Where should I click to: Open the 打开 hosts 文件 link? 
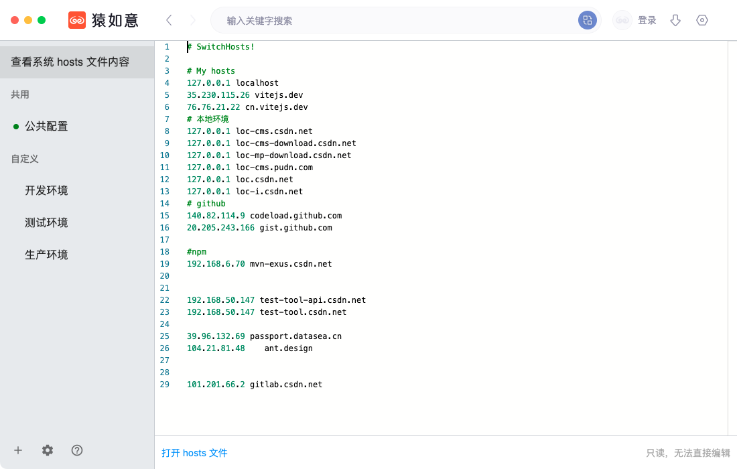tap(194, 452)
